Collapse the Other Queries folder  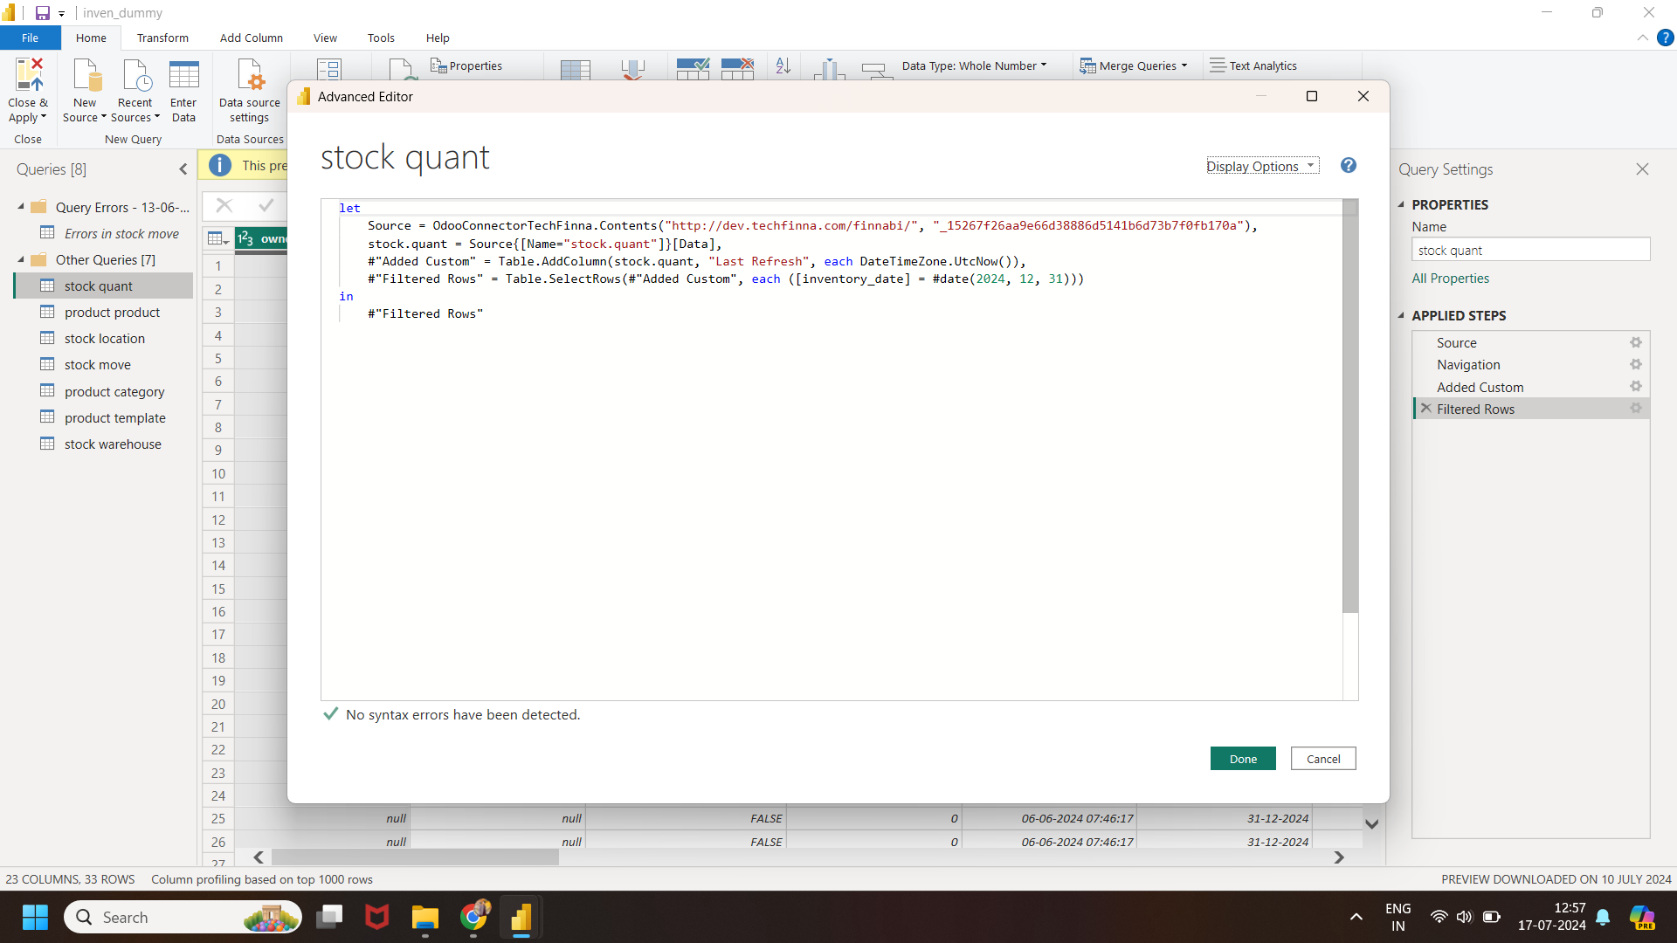(x=21, y=259)
